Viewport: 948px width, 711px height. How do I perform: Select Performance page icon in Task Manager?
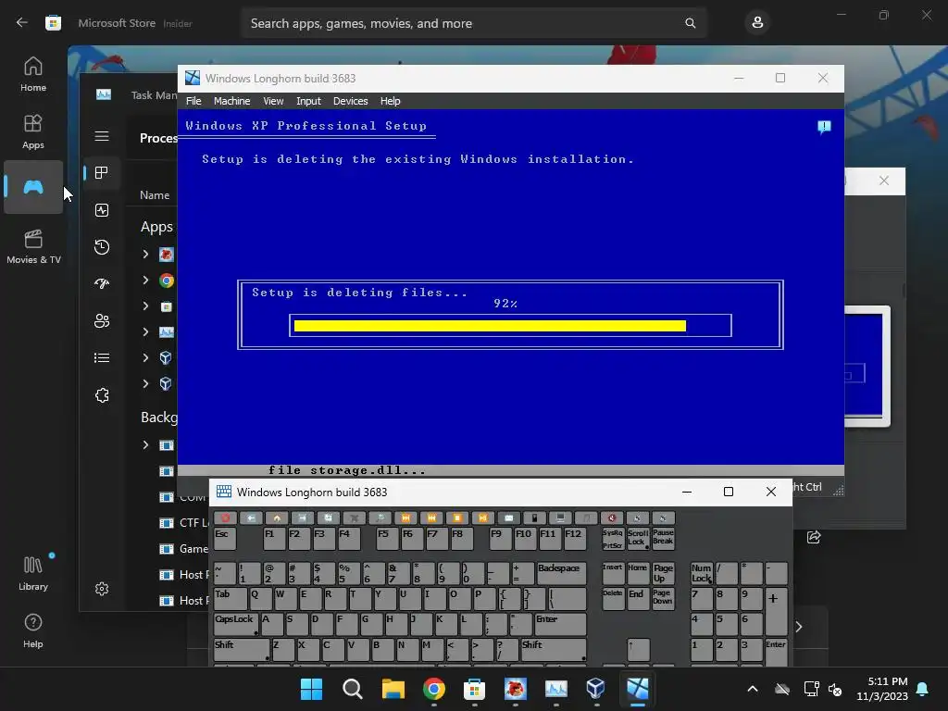point(102,210)
